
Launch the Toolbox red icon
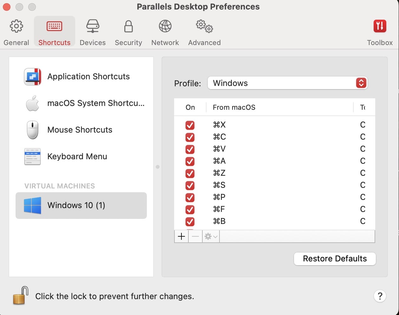coord(380,26)
